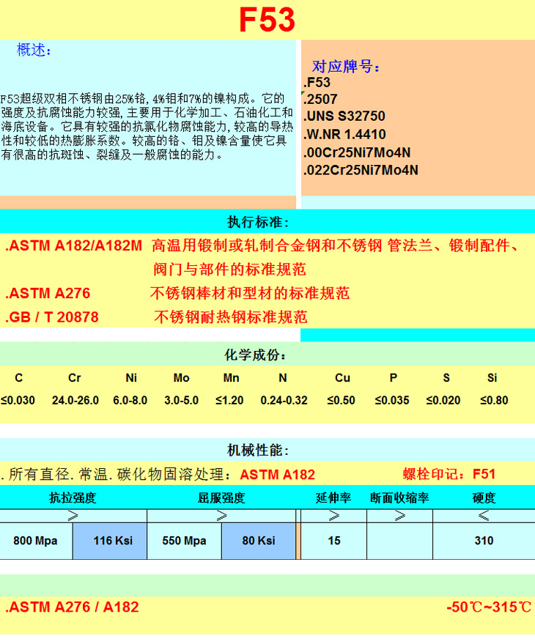Screen dimensions: 535x644
Task: Click the ≤0.035 phosphorus value
Action: pyautogui.click(x=392, y=401)
